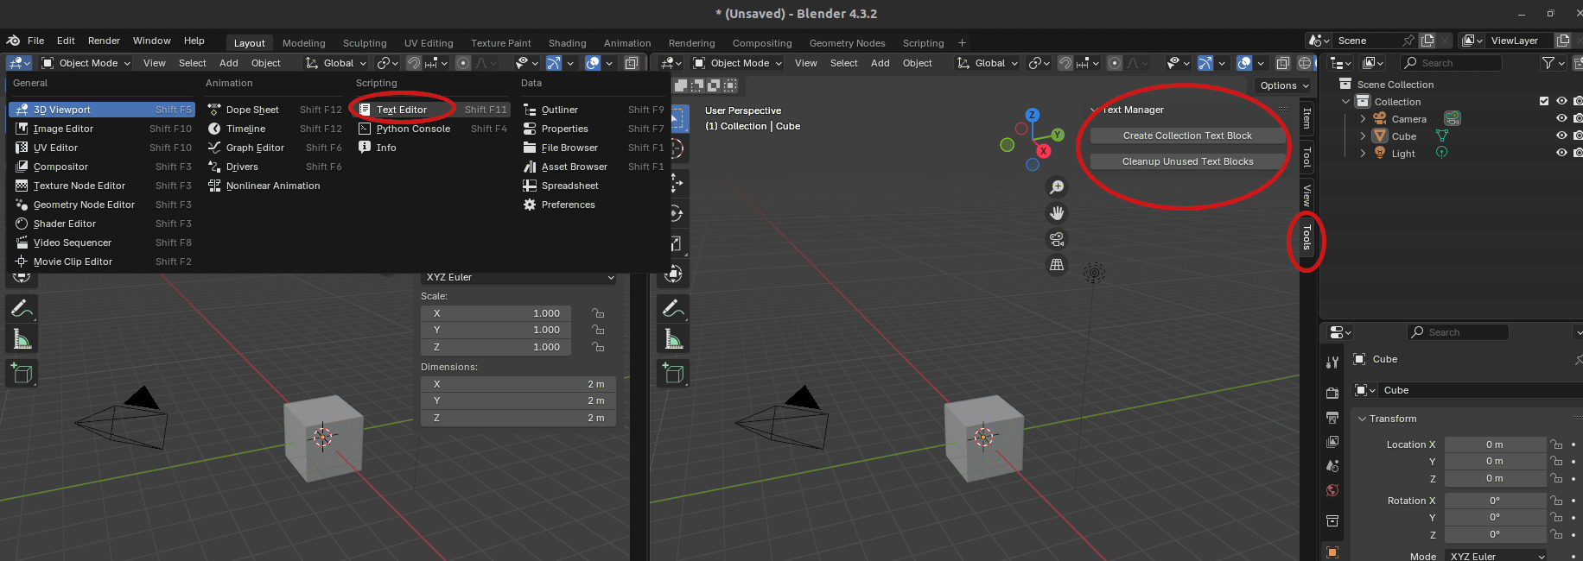Click the Blender logo menu icon
This screenshot has width=1583, height=561.
coord(13,41)
